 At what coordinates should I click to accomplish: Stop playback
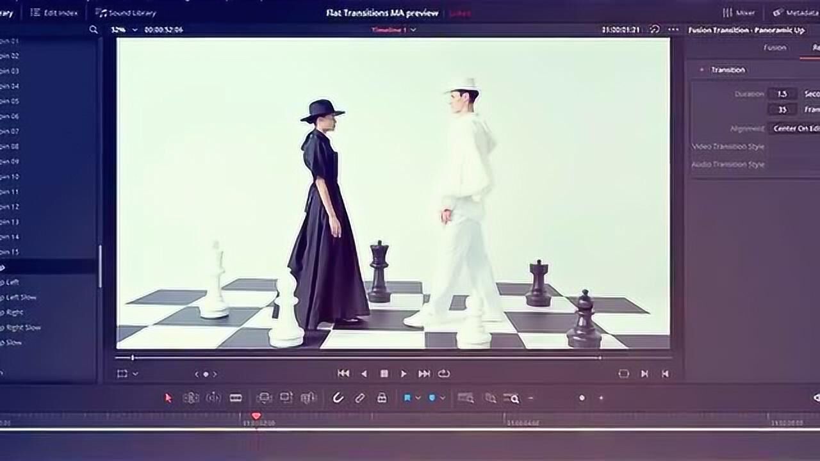[384, 373]
